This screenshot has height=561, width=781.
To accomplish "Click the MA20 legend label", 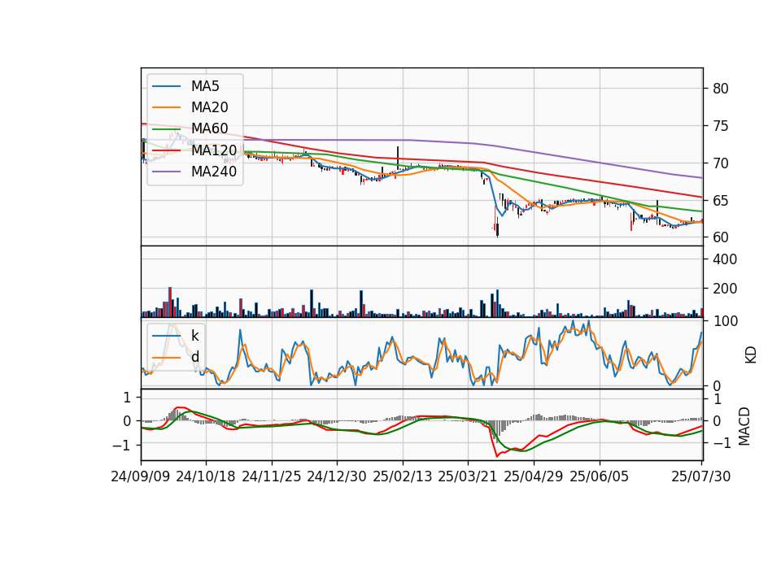I will (209, 107).
